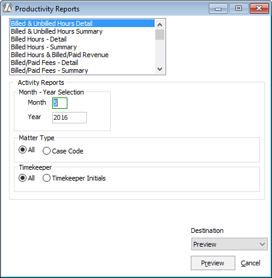Click the Productivity Reports app icon
Image resolution: width=272 pixels, height=278 pixels.
point(8,8)
